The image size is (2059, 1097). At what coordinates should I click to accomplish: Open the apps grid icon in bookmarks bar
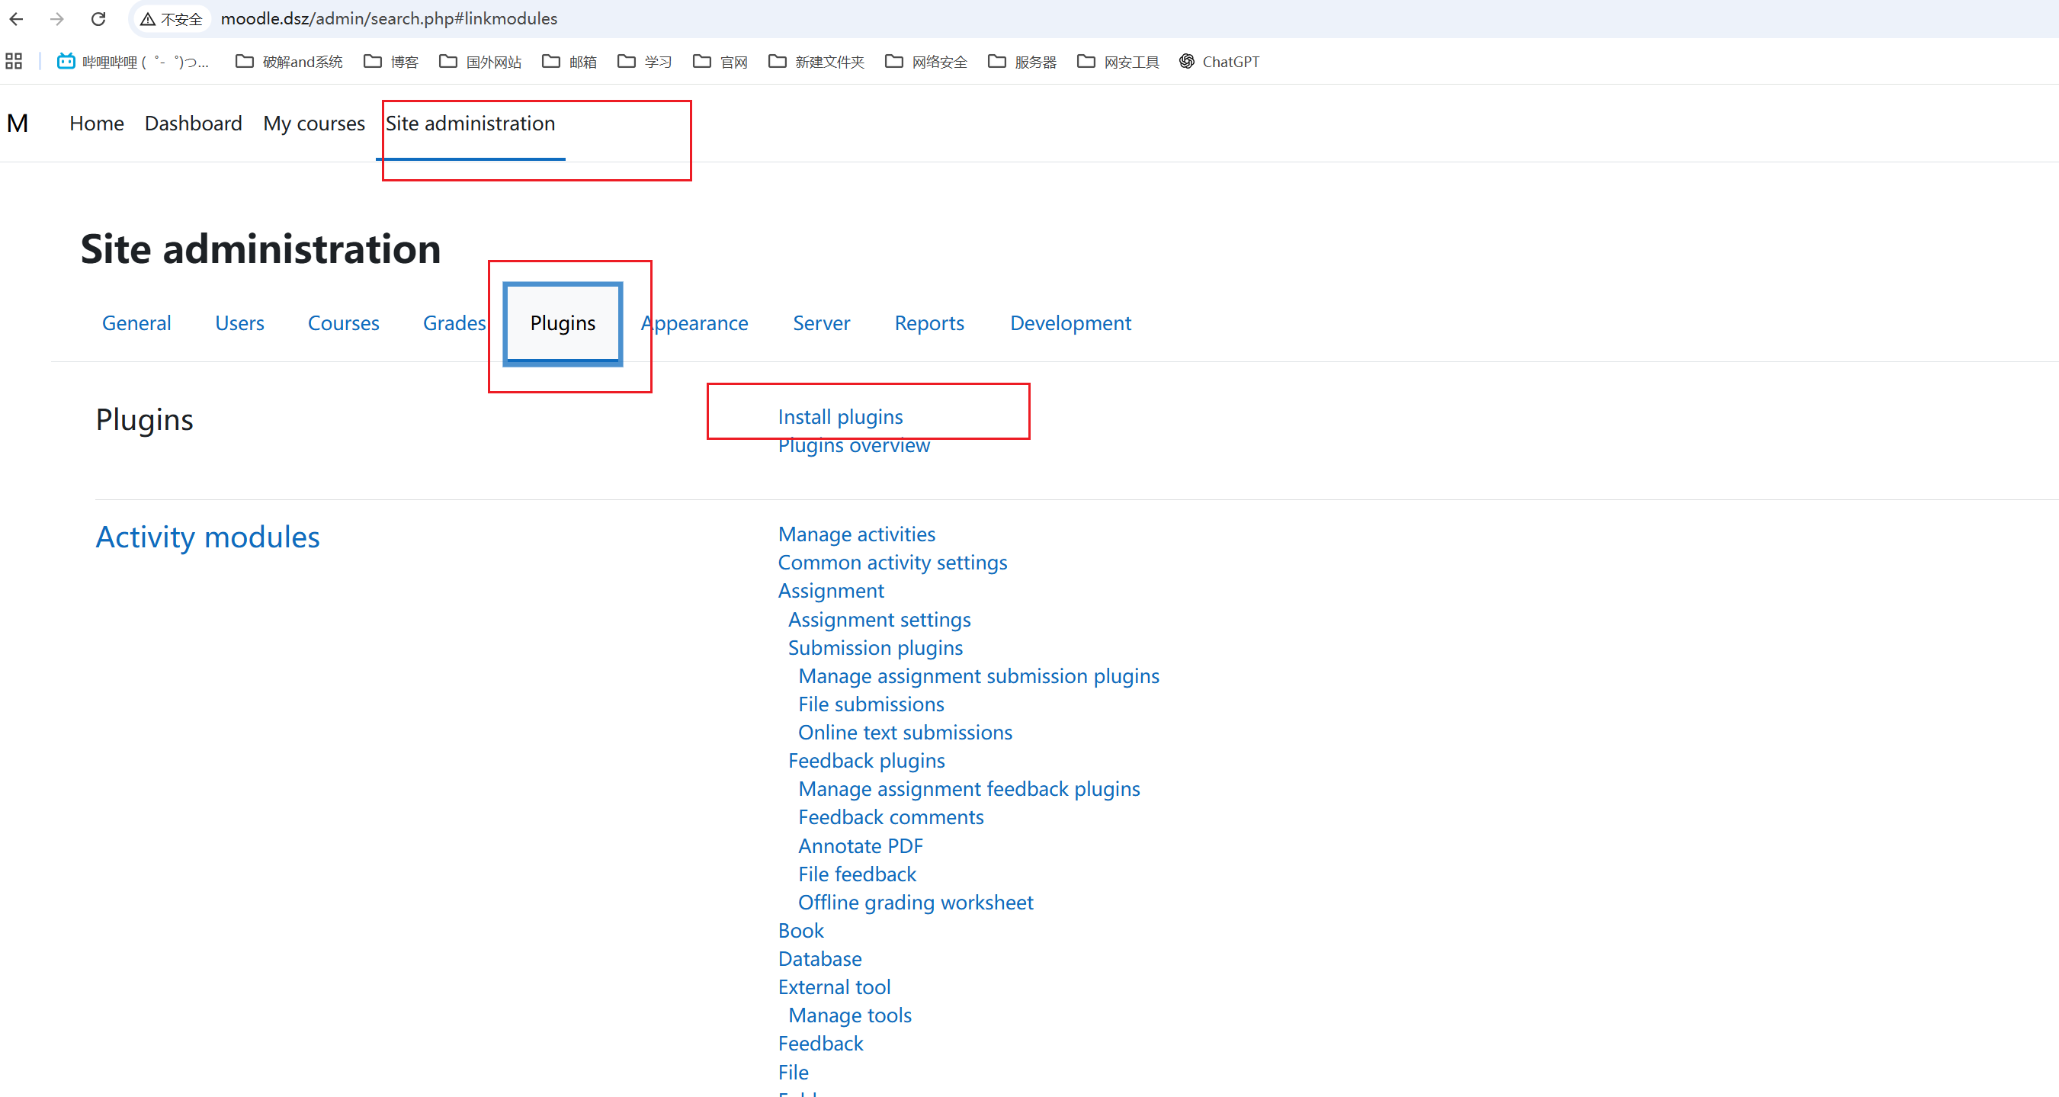point(14,62)
